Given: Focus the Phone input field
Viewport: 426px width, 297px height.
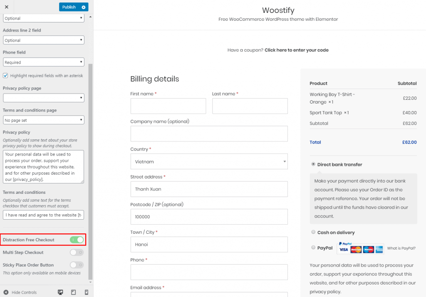Looking at the screenshot, I should [209, 272].
